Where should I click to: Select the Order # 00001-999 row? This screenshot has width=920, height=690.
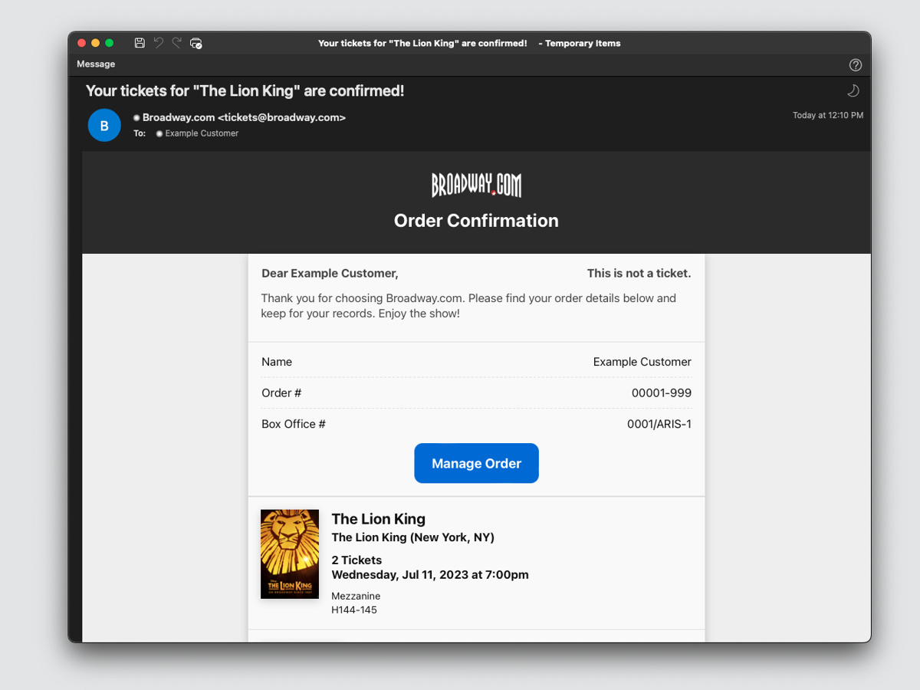point(476,393)
